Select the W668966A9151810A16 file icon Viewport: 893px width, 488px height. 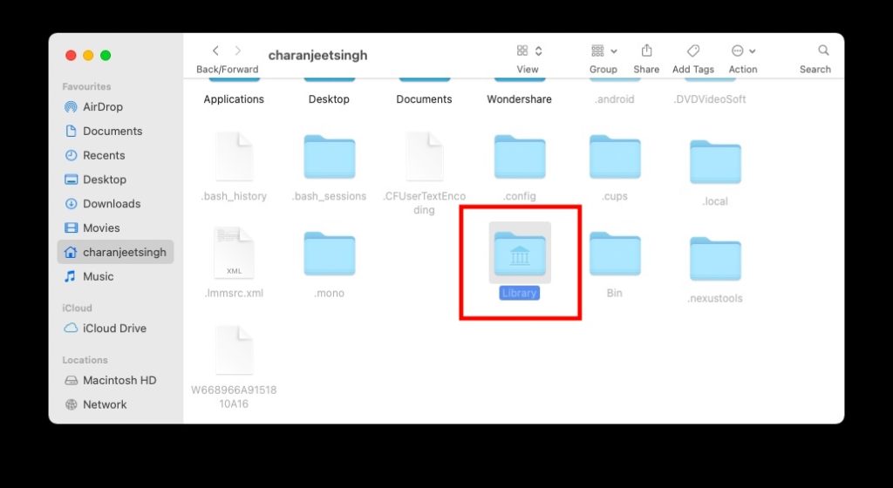[234, 349]
